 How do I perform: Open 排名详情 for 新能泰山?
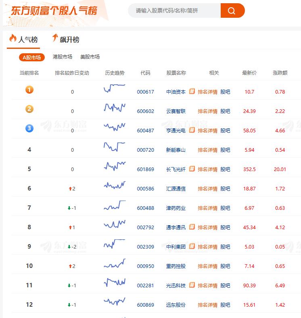(207, 150)
